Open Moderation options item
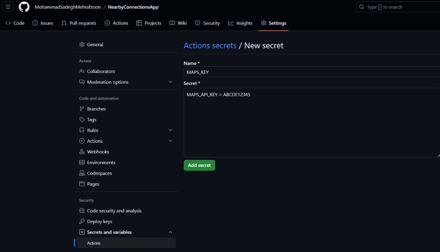The height and width of the screenshot is (252, 440). click(126, 82)
